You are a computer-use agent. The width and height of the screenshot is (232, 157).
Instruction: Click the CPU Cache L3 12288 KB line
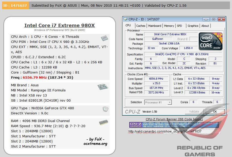point(34,67)
